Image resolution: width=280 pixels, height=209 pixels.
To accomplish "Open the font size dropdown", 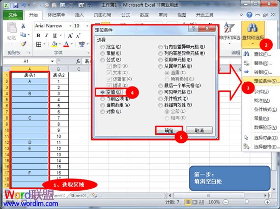I will coord(87,26).
